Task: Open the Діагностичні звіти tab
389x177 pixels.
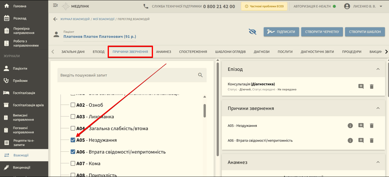Action: (317, 52)
